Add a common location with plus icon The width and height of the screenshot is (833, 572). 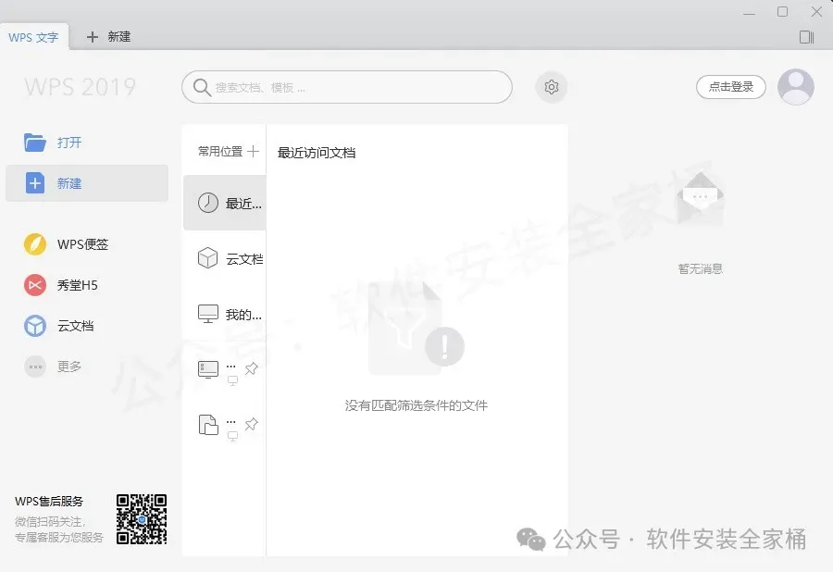[x=254, y=152]
